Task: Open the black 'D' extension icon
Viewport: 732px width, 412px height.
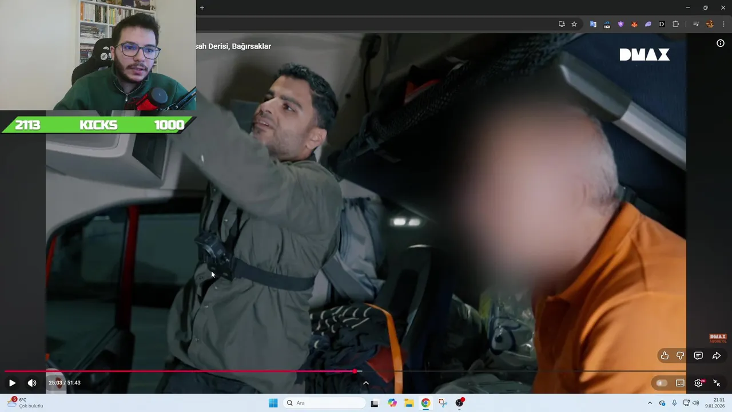Action: pos(662,24)
